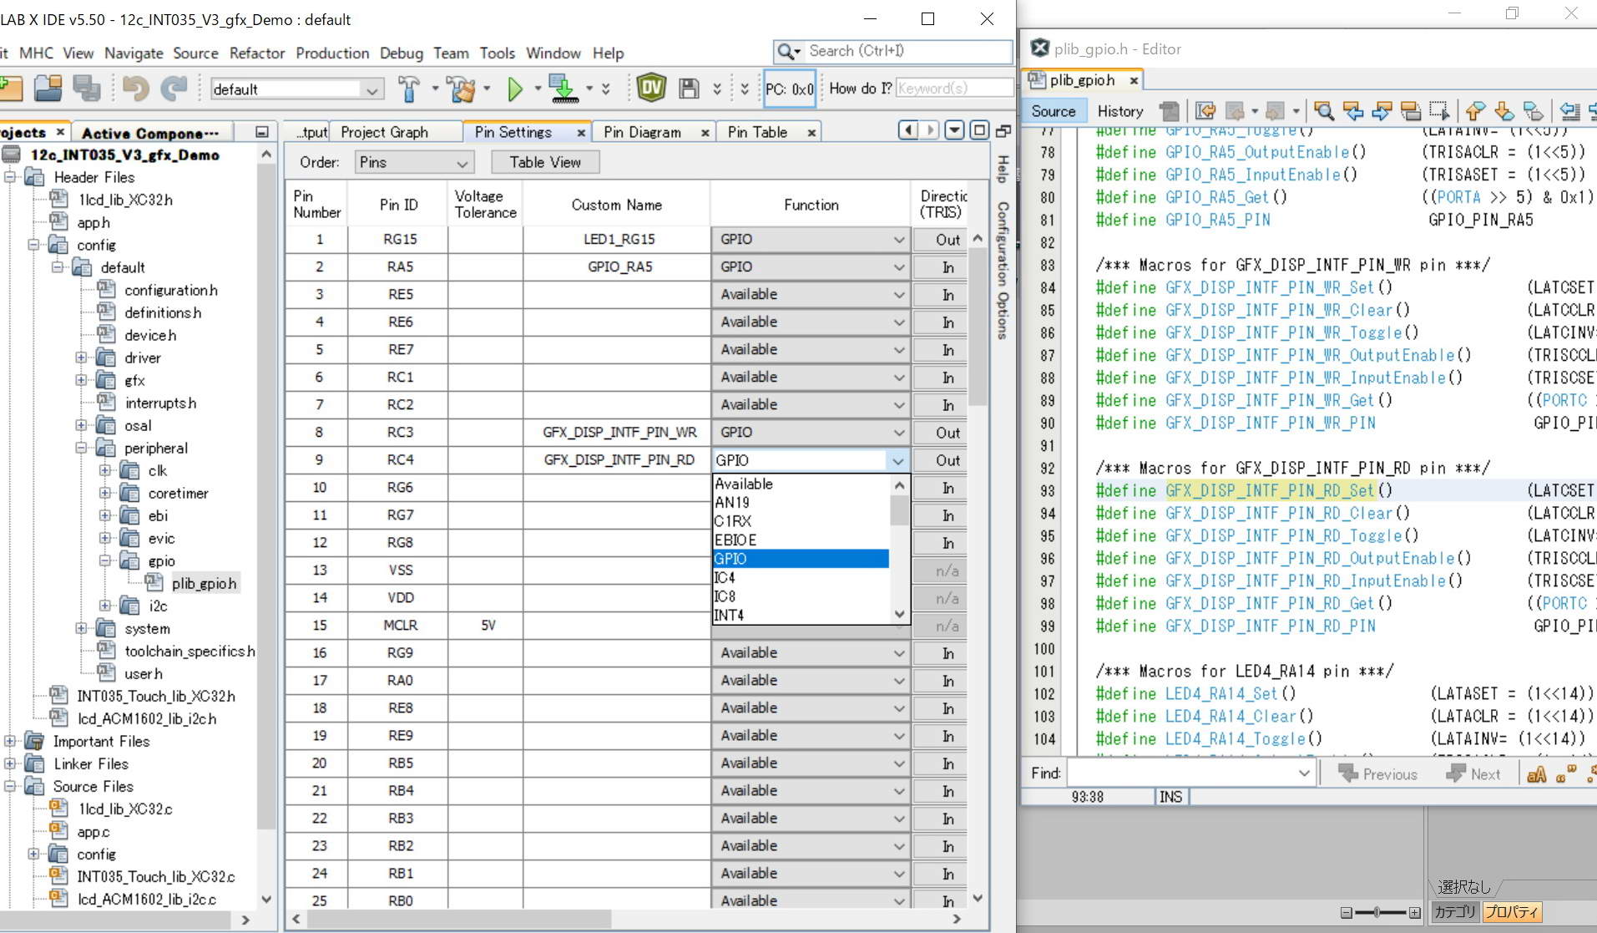Open the Tools menu
1597x933 pixels.
point(497,53)
